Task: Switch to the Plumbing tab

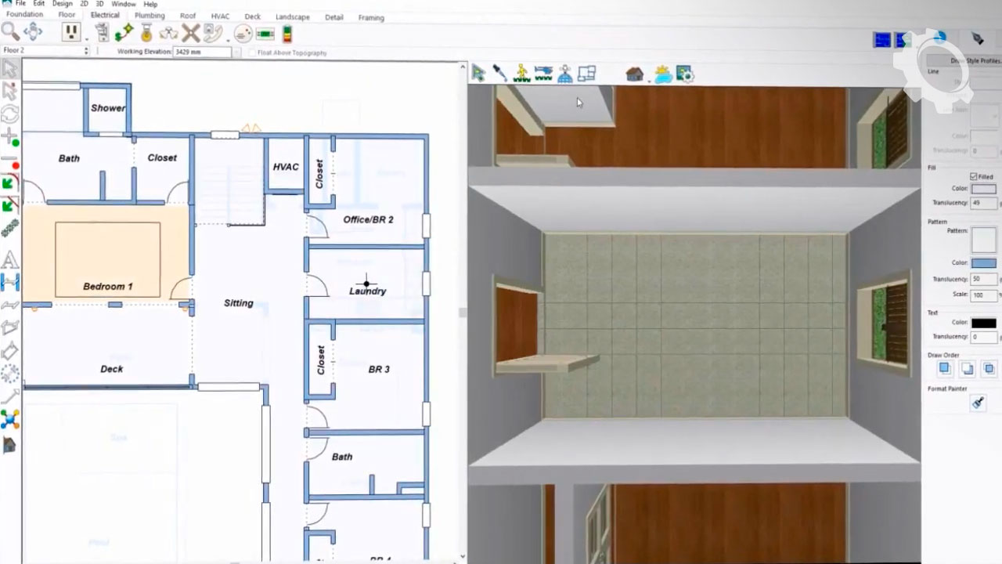Action: 149,16
